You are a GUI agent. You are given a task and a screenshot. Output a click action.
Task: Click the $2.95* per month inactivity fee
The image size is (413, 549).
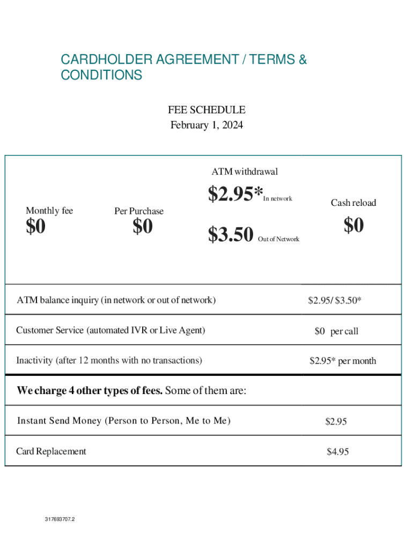tap(343, 361)
